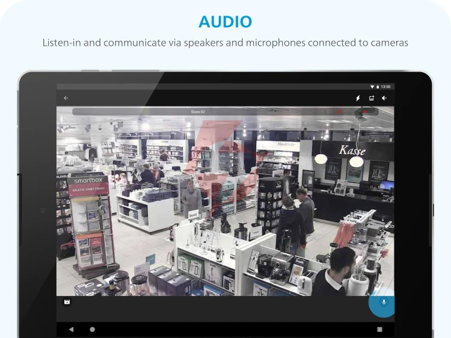Tap the blue microphone push-to-talk button

coord(382,303)
